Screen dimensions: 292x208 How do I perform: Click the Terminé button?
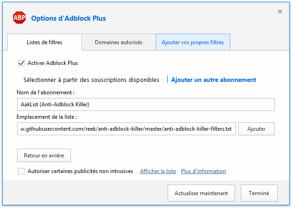coord(259,193)
